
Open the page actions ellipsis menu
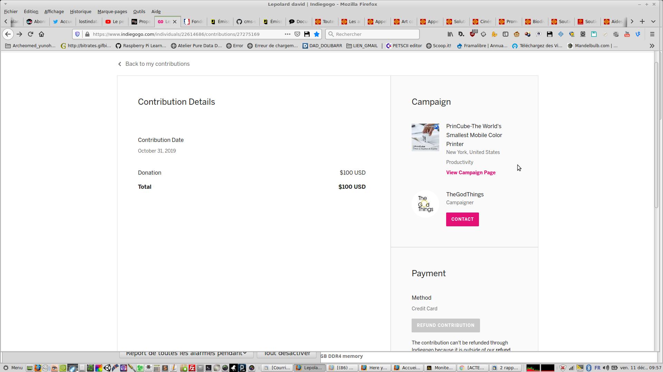pyautogui.click(x=288, y=34)
